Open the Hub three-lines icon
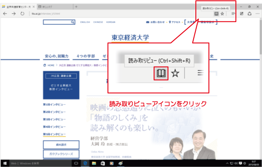 click(233, 13)
